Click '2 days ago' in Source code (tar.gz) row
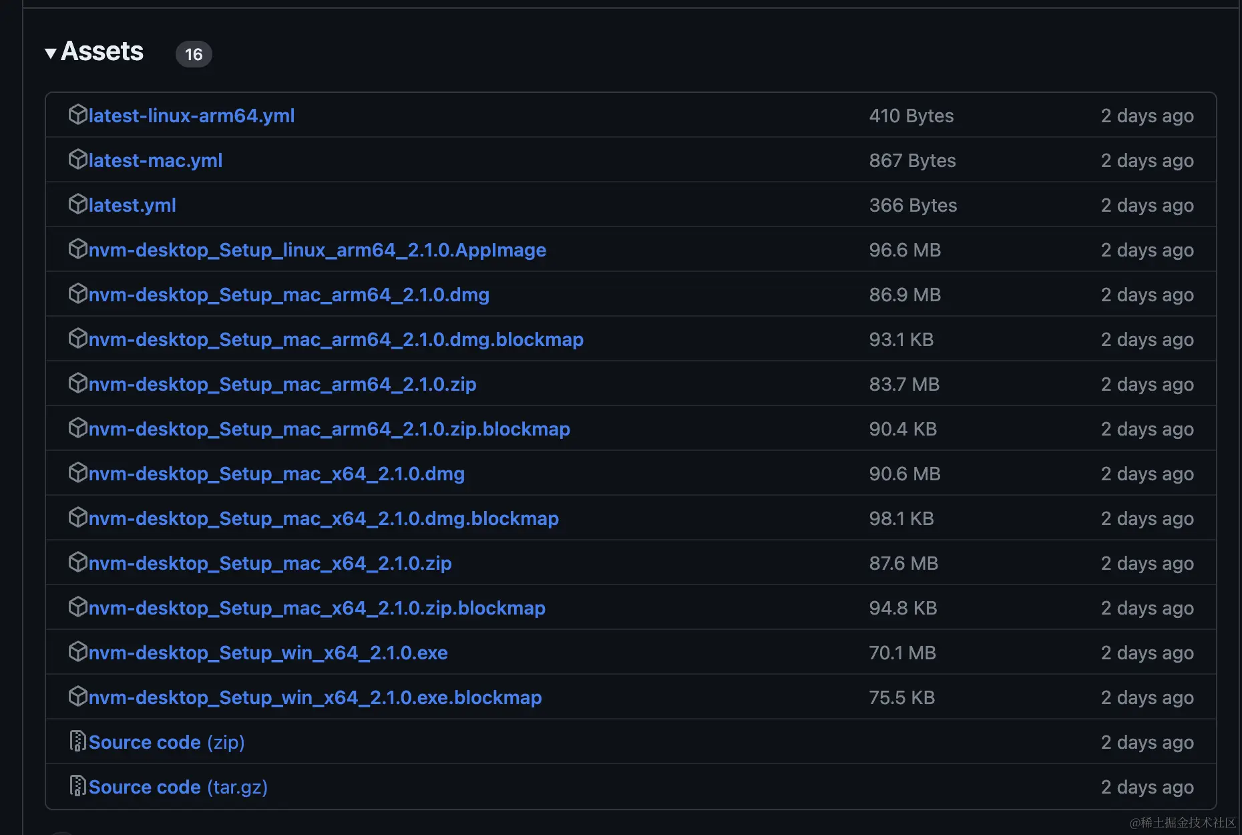 (x=1147, y=788)
